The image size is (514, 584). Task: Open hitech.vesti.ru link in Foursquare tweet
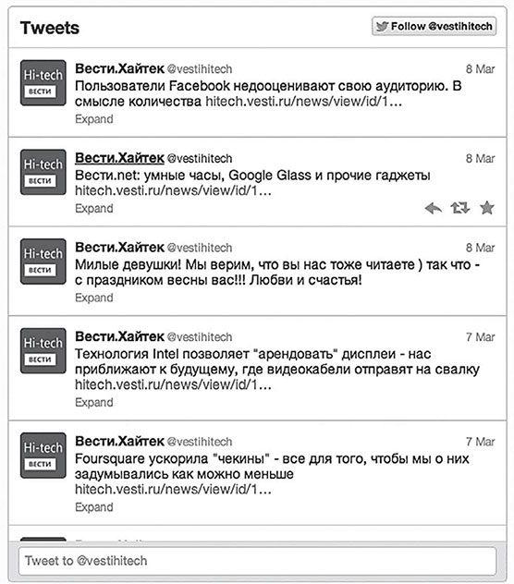click(173, 490)
